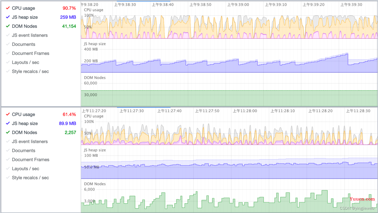Enable Layouts / sec in upper monitor
Image resolution: width=378 pixels, height=213 pixels.
8,62
